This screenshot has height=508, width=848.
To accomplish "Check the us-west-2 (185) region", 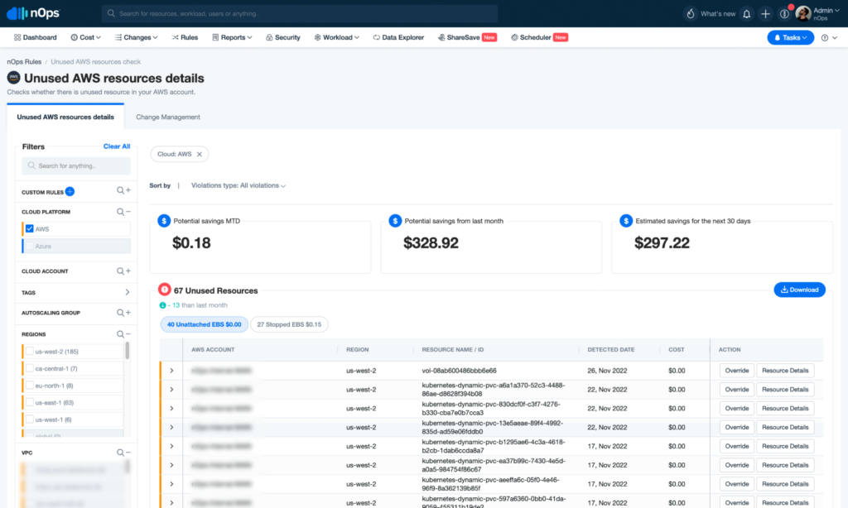I will click(30, 352).
